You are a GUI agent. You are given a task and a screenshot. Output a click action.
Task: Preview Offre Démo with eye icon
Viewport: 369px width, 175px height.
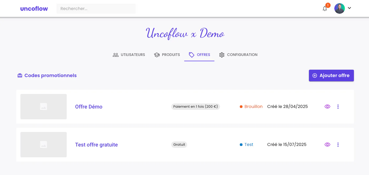(327, 107)
